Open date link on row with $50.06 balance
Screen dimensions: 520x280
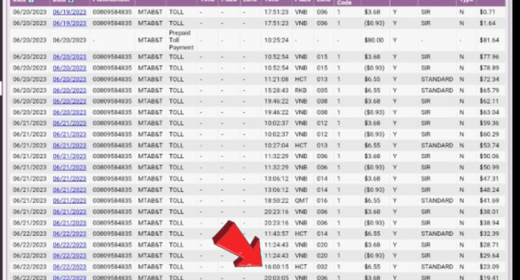tap(70, 156)
